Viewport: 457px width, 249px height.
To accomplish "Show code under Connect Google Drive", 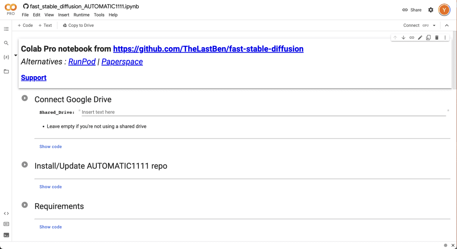I will click(50, 147).
